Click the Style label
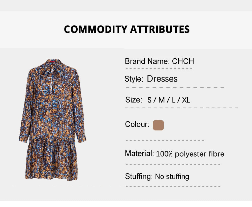Image resolution: width=252 pixels, height=207 pixels. tap(134, 79)
